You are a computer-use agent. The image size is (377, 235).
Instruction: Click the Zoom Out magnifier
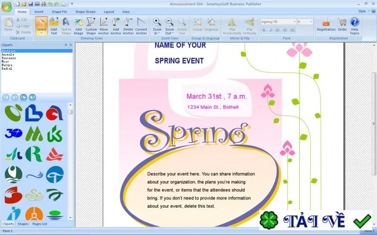[x=169, y=26]
